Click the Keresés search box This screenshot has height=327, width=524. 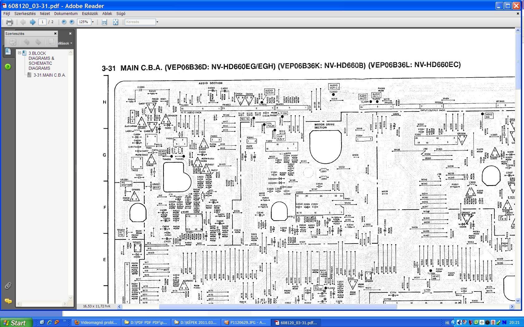click(x=140, y=22)
